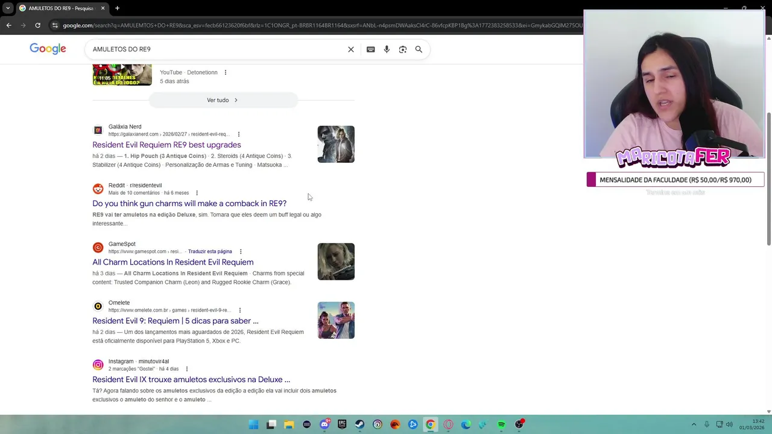
Task: Open volume control in system tray
Action: (729, 424)
